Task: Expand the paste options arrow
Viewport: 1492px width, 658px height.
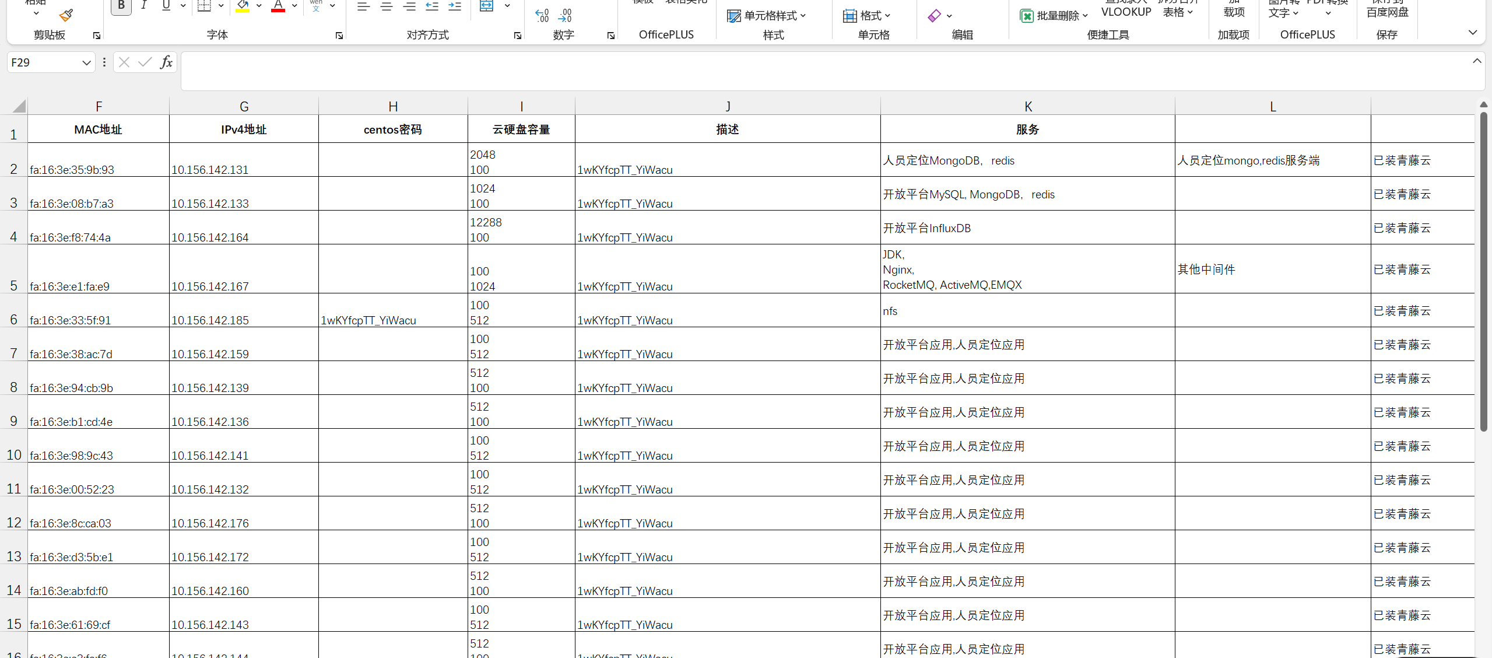Action: [x=36, y=13]
